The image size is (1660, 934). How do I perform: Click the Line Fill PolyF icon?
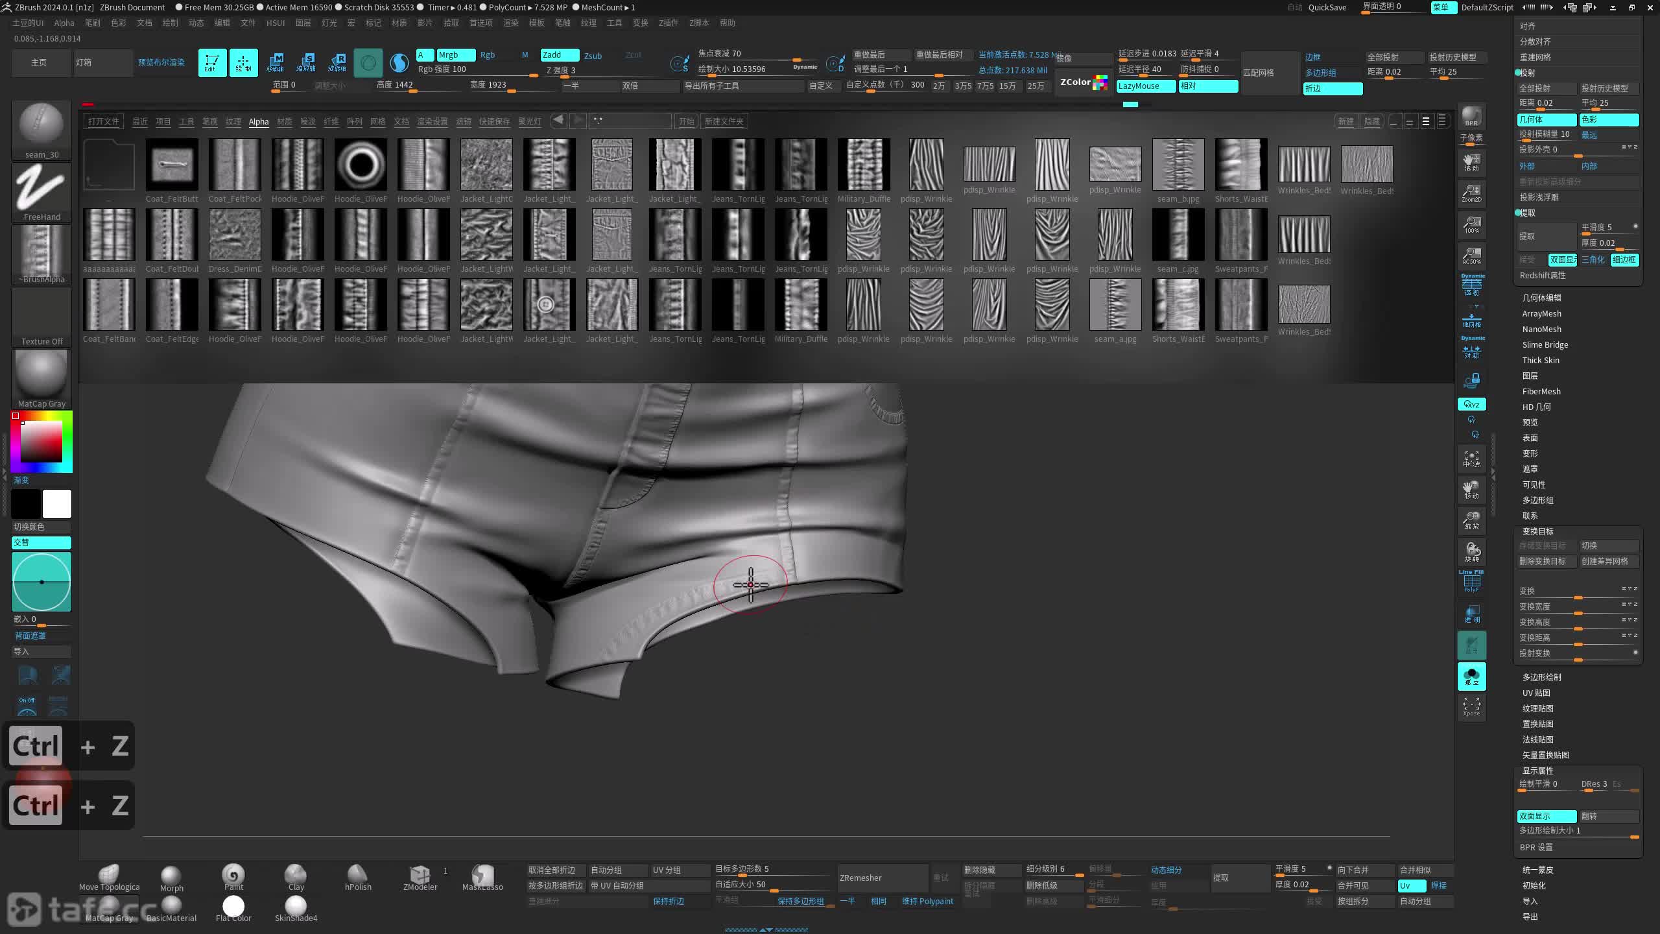1471,581
